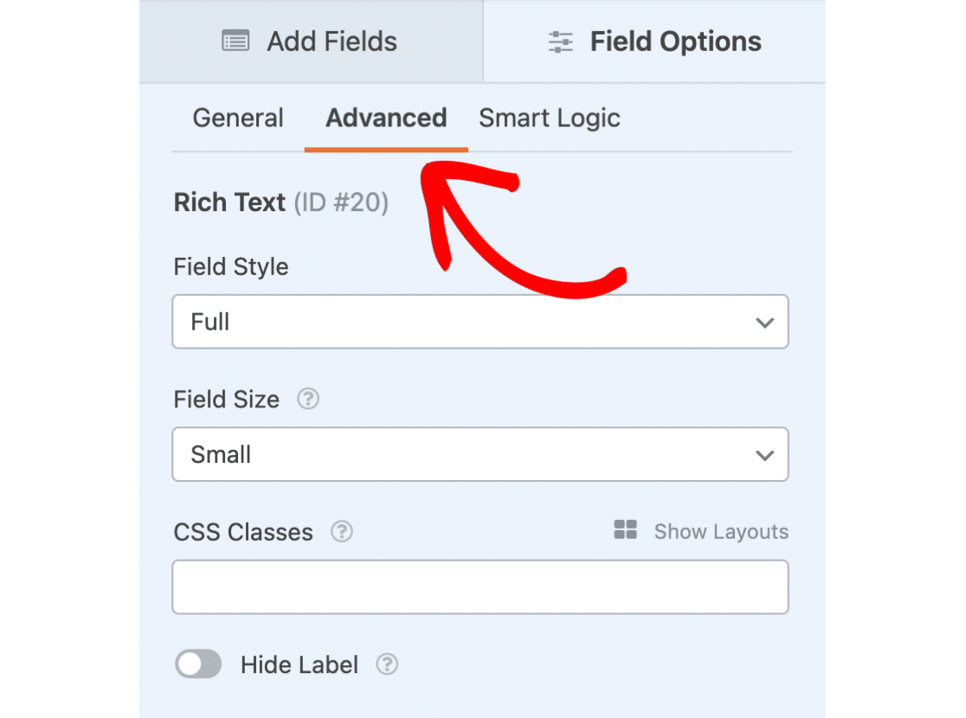Toggle the Hide Label switch

[x=198, y=664]
